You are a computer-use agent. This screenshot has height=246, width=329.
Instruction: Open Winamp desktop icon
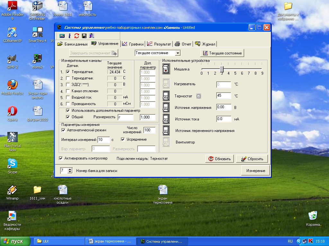point(13,193)
